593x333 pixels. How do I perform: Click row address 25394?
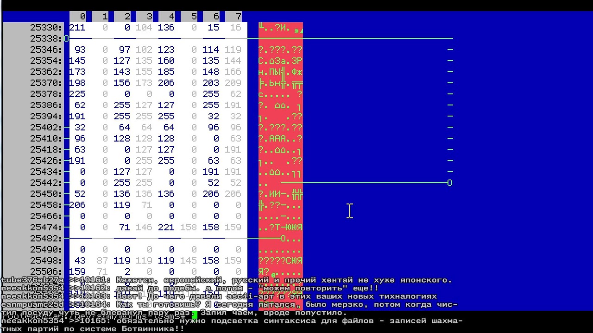click(x=46, y=117)
